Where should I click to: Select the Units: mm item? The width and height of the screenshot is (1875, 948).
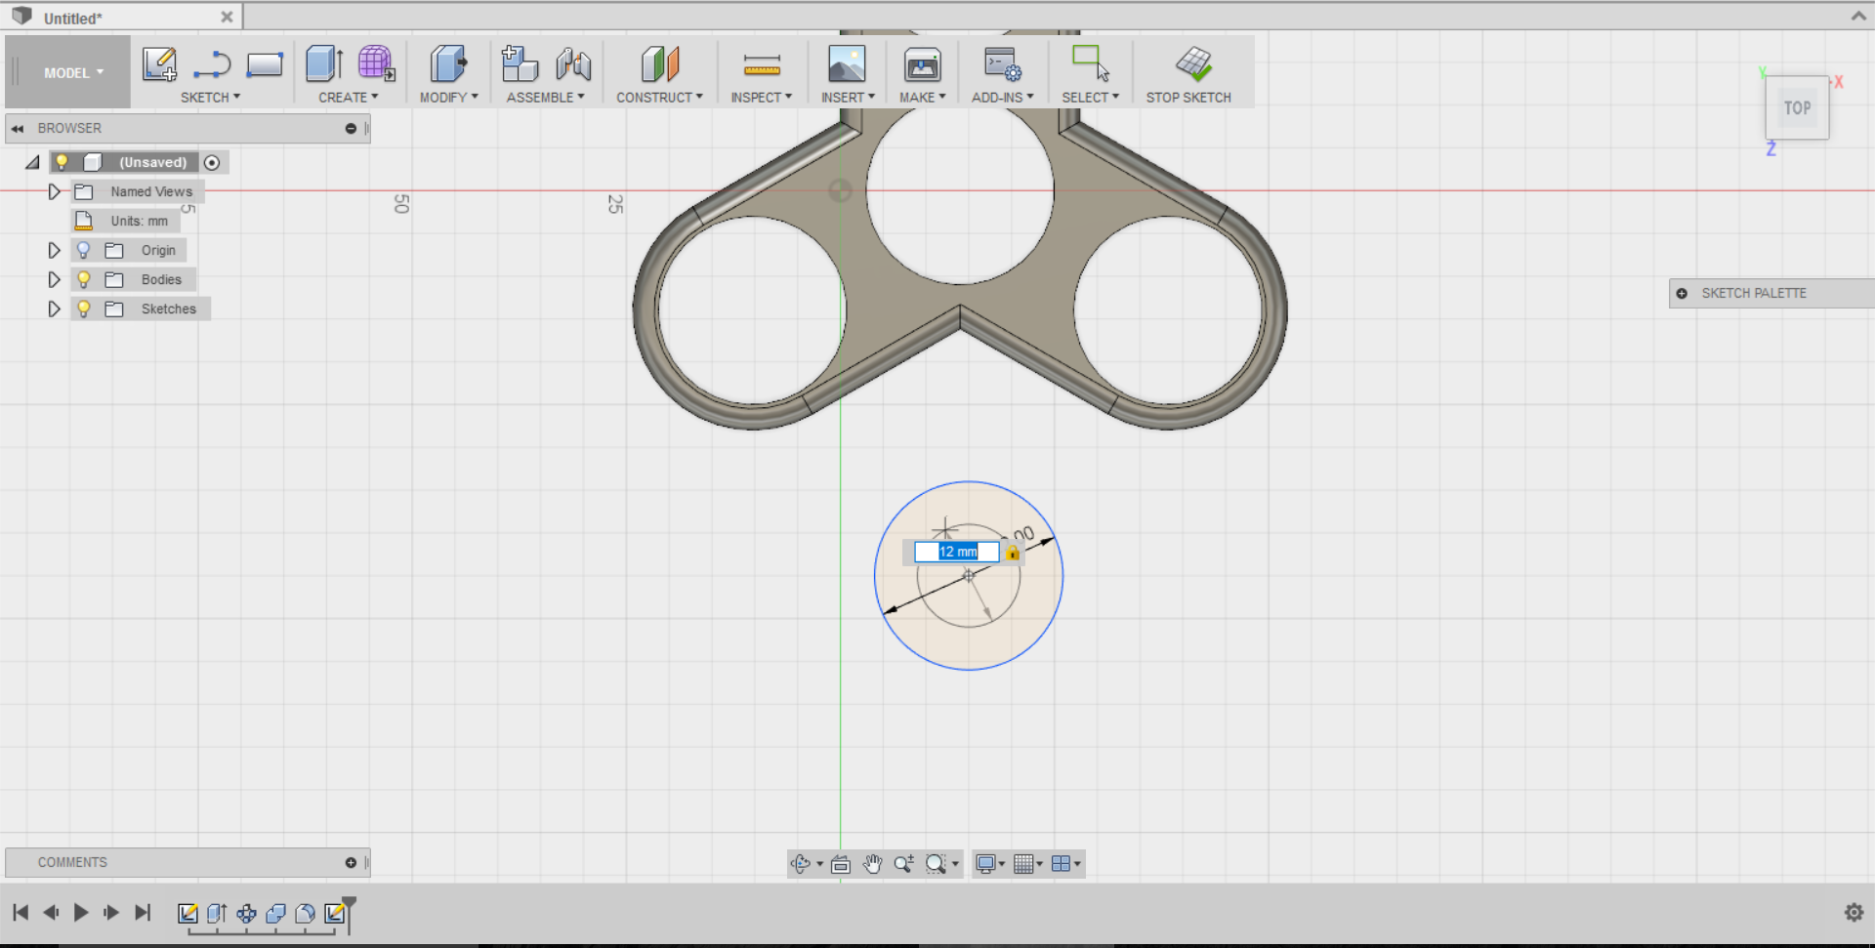[x=139, y=222]
